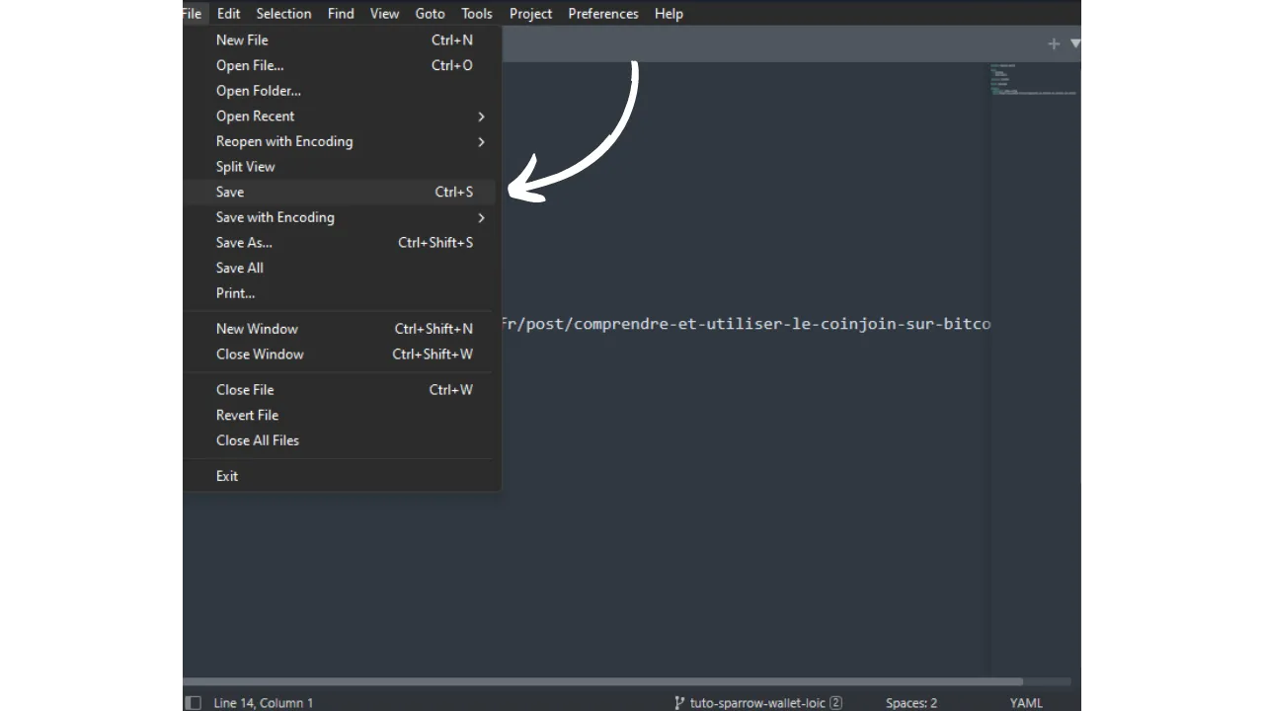The width and height of the screenshot is (1264, 711).
Task: Click New File menu entry
Action: (x=242, y=40)
